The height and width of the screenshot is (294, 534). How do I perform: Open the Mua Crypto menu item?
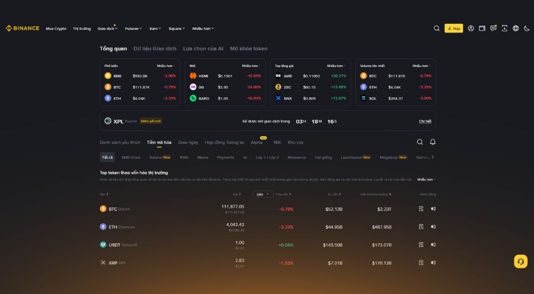[56, 29]
